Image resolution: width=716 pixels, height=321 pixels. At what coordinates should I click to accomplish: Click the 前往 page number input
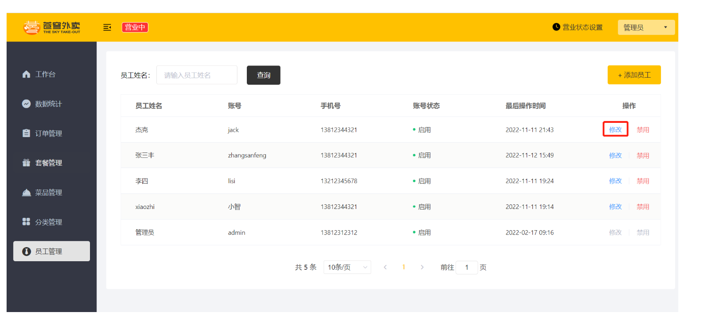(x=467, y=267)
